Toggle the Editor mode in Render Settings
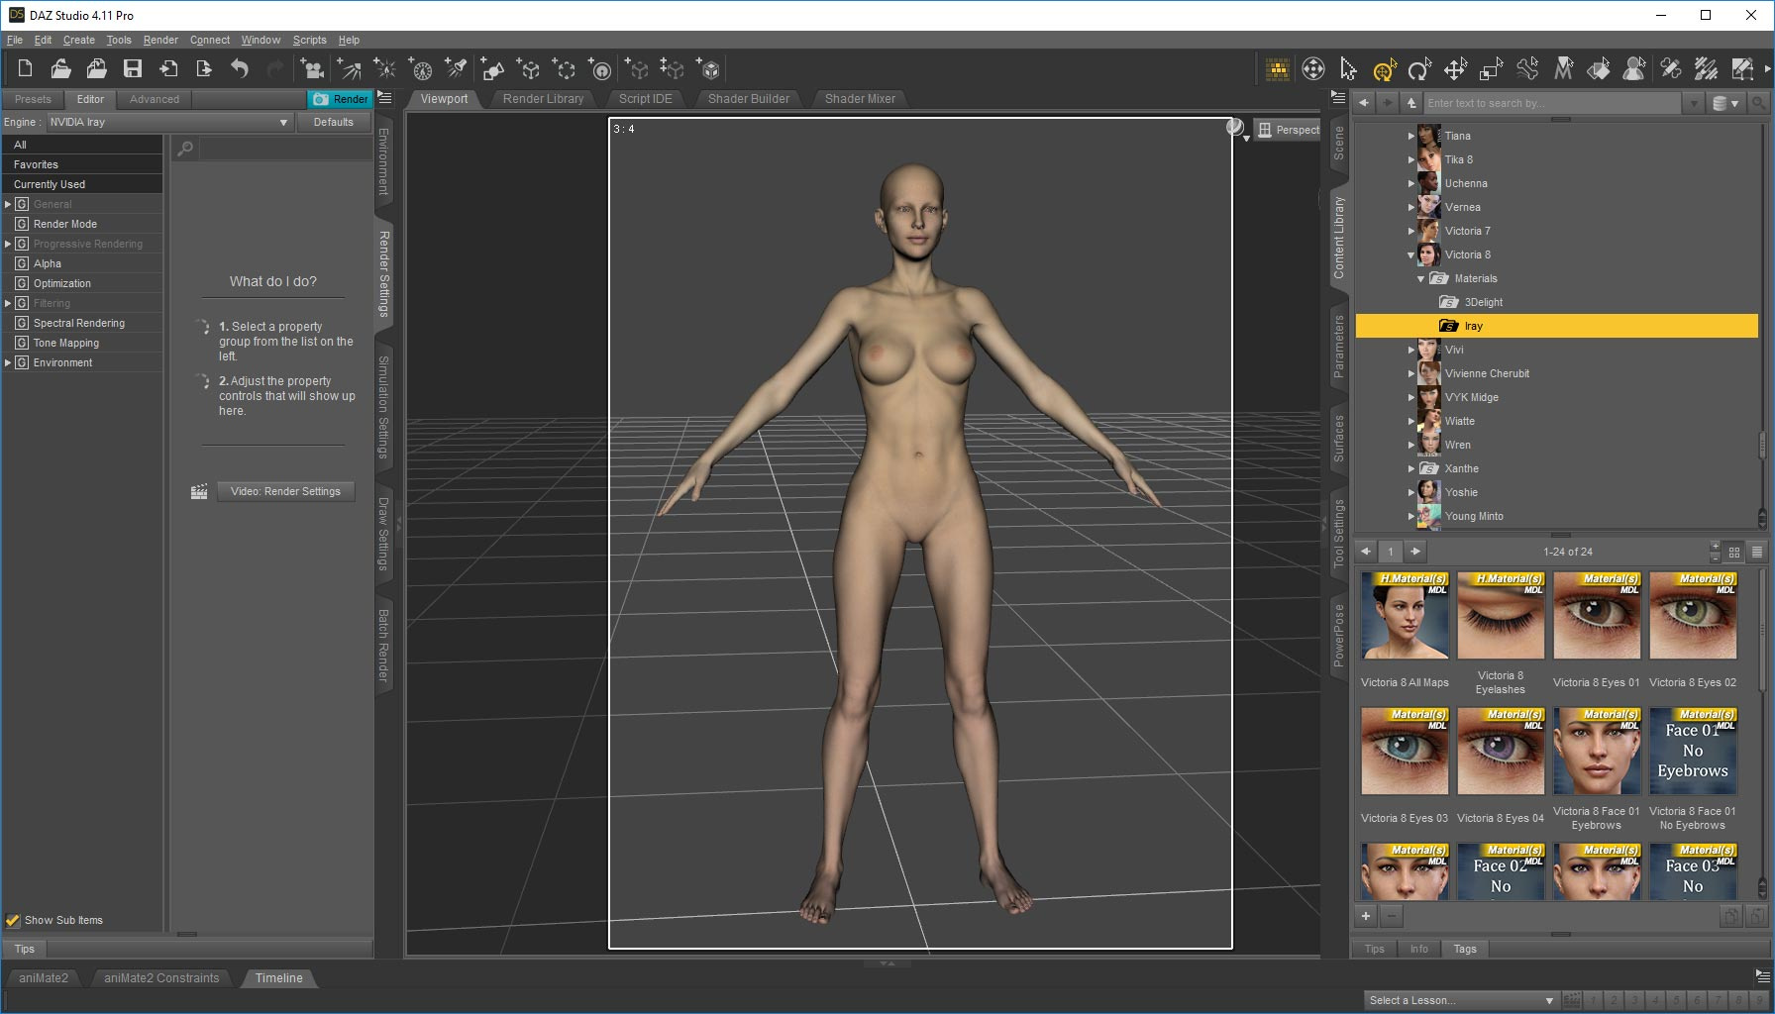This screenshot has width=1775, height=1014. tap(90, 99)
